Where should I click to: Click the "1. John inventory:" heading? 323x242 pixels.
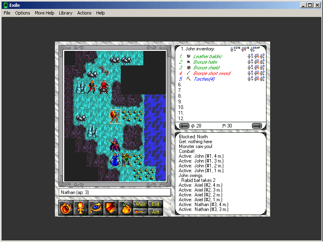click(x=198, y=49)
